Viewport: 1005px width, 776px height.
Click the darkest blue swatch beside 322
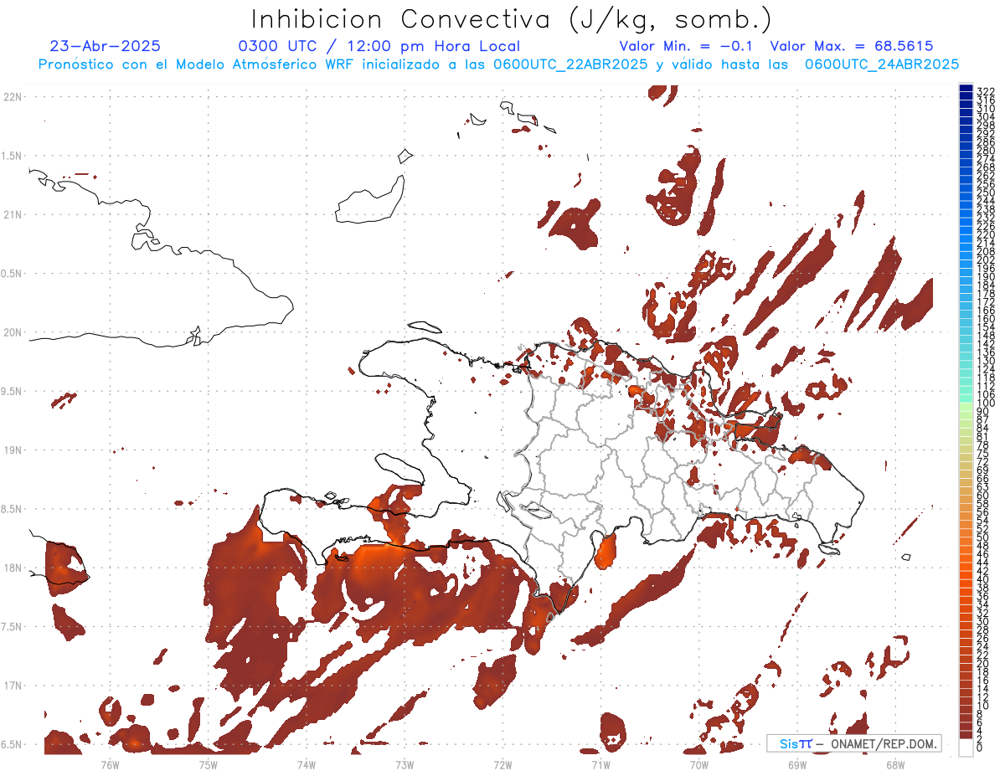[966, 87]
